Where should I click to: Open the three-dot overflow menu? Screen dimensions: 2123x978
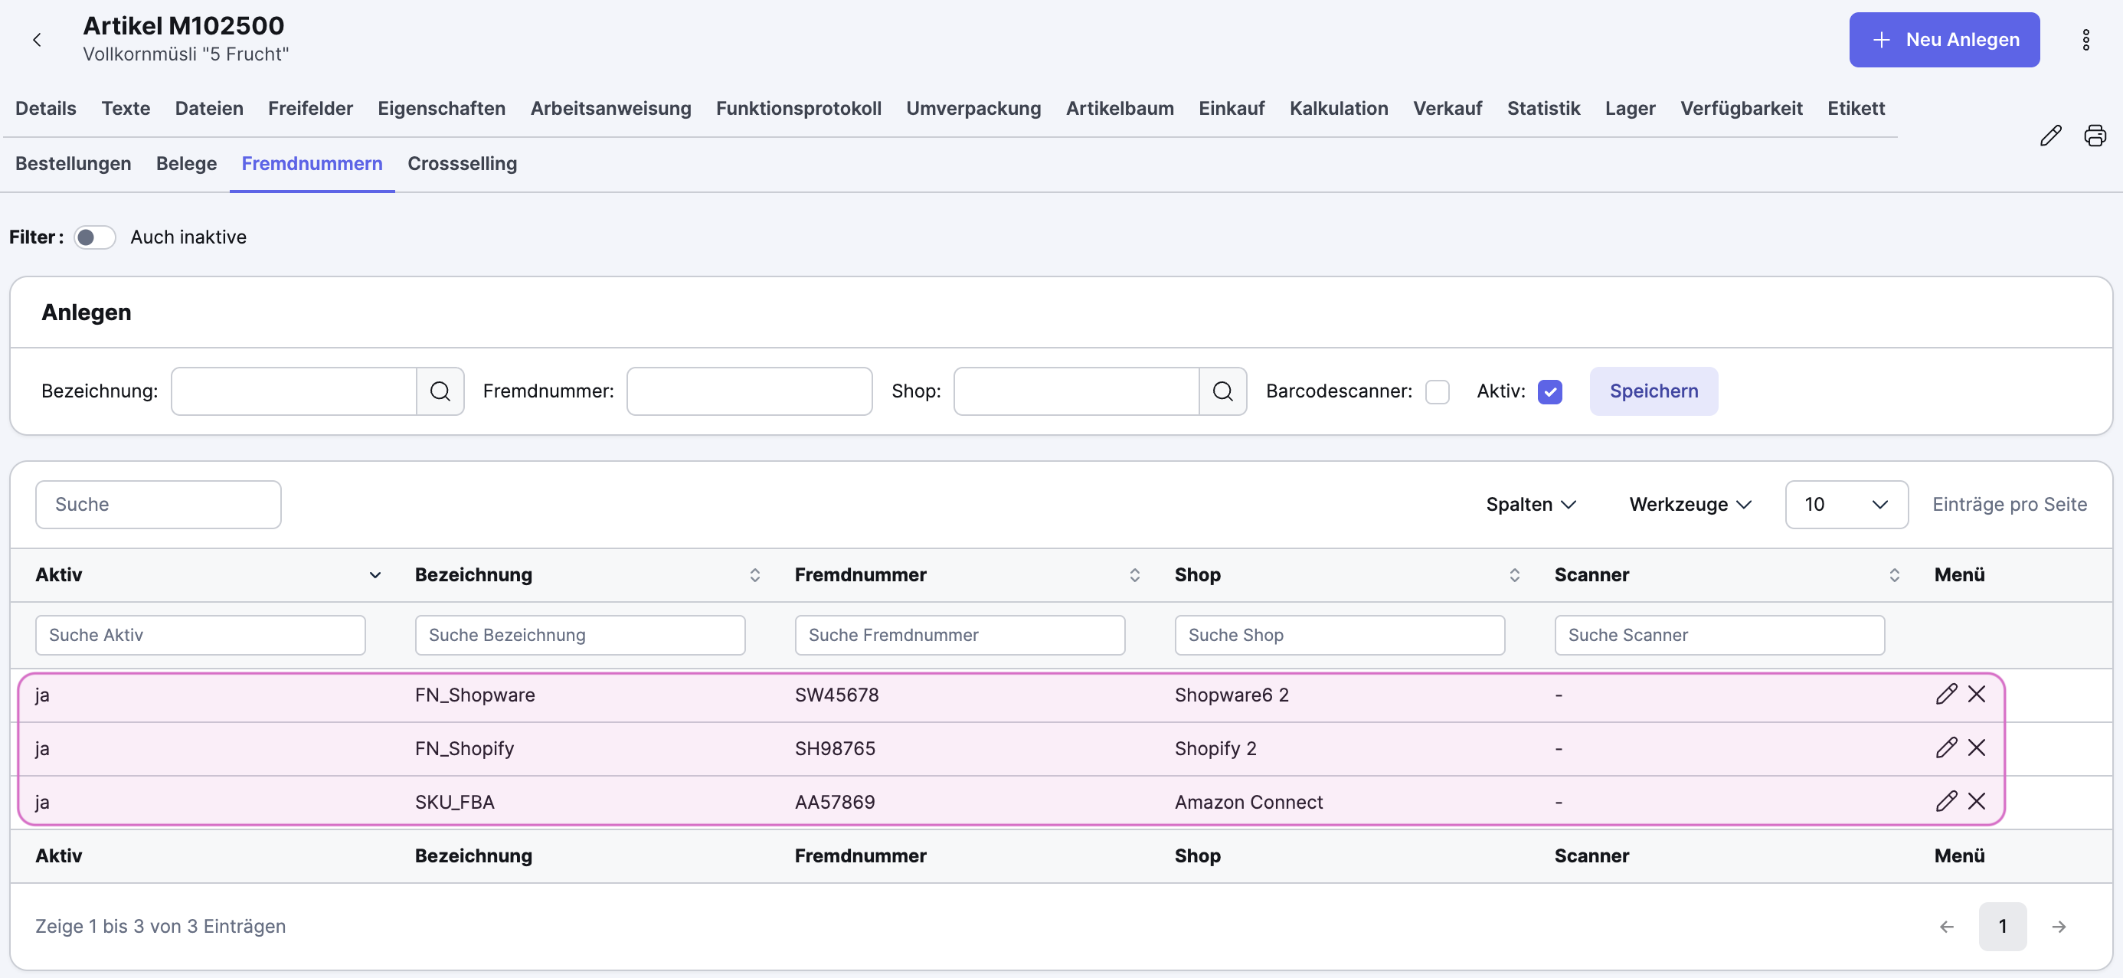coord(2085,40)
